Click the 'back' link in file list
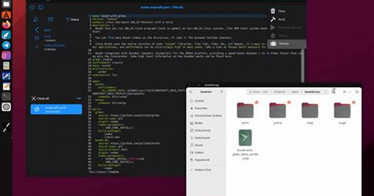 [x=47, y=30]
